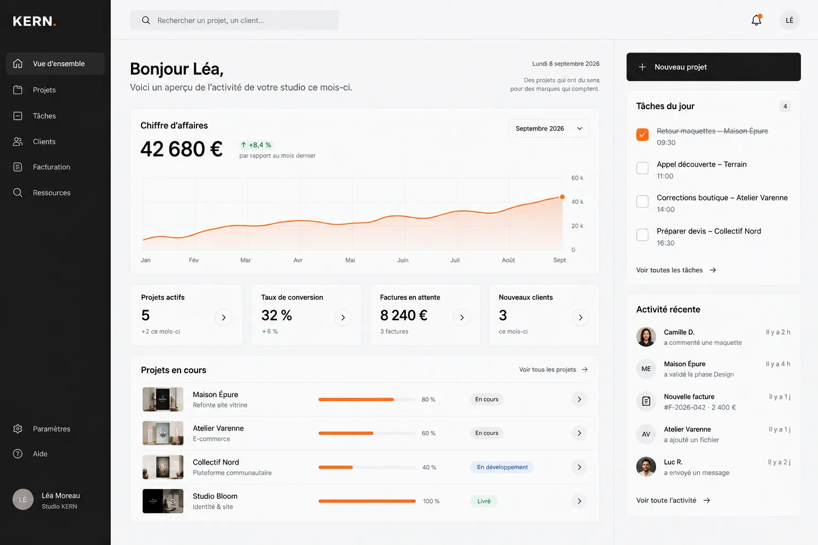Open the Clients menu item

(x=55, y=142)
